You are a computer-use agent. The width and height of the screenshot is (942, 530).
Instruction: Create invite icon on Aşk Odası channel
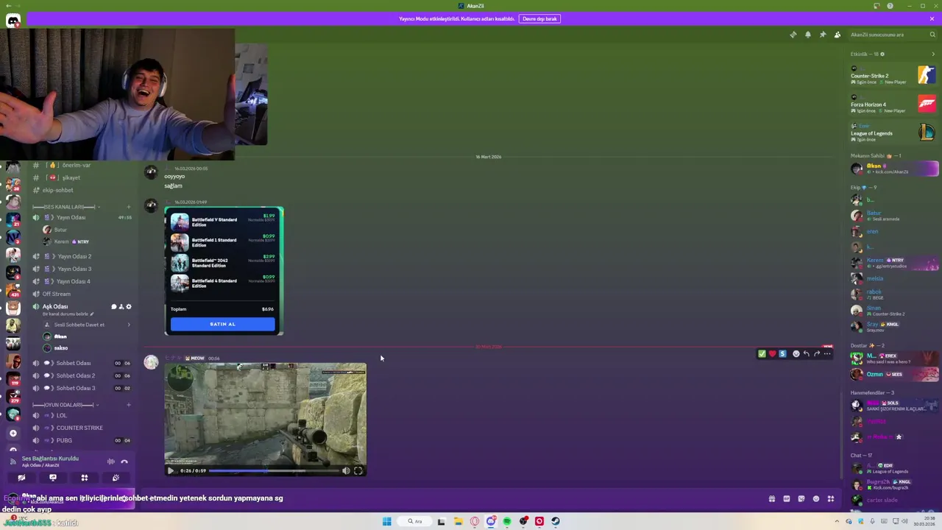(121, 306)
